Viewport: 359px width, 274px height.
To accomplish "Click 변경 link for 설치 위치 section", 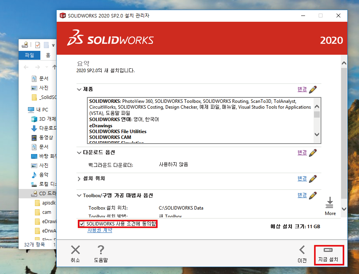I will 302,179.
